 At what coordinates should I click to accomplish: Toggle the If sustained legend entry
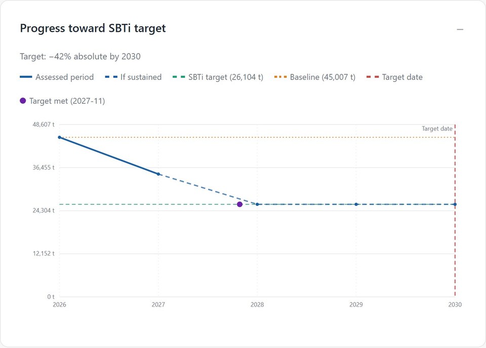pos(133,77)
